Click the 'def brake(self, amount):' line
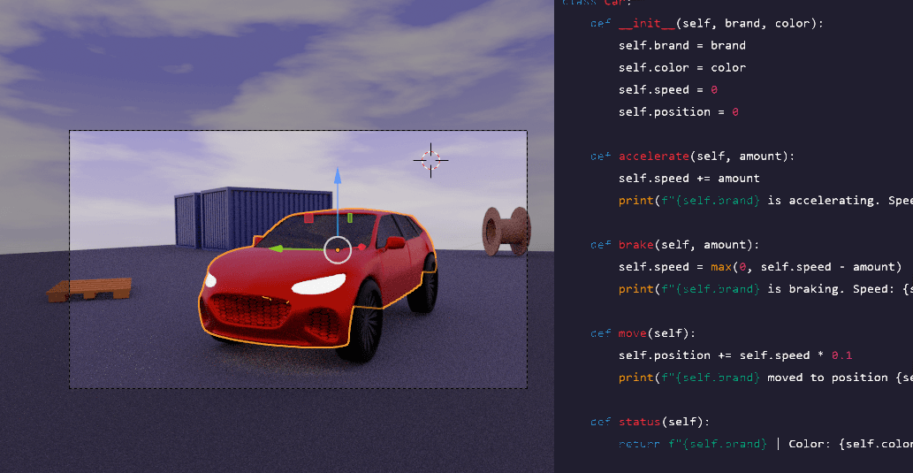 coord(675,245)
